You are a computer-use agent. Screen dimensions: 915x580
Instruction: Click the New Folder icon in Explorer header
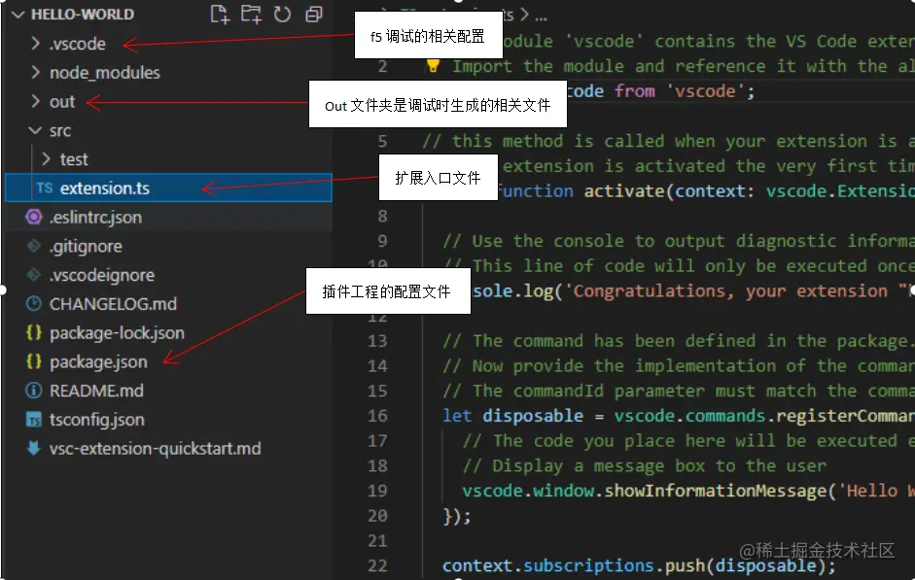tap(250, 15)
